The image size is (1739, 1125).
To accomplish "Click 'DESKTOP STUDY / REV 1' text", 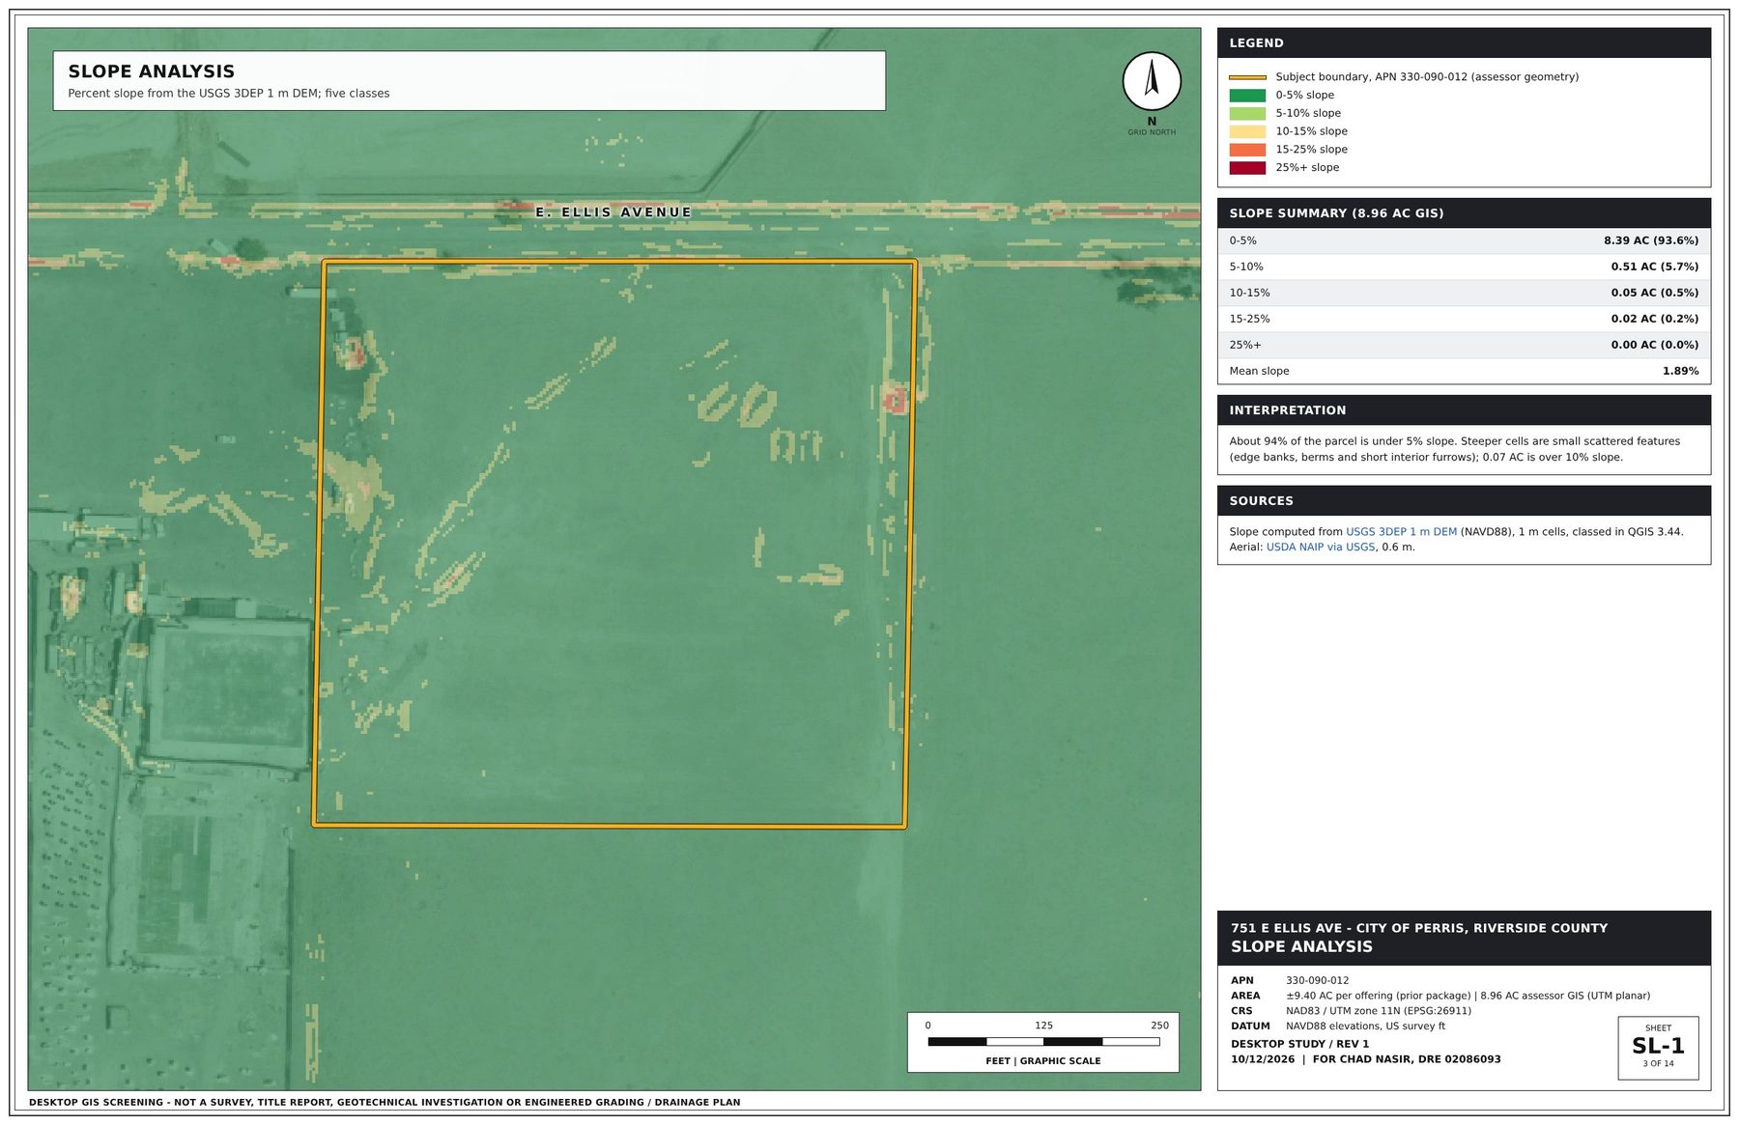I will coord(1299,1044).
